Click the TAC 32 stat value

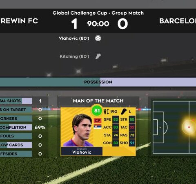coord(132,127)
